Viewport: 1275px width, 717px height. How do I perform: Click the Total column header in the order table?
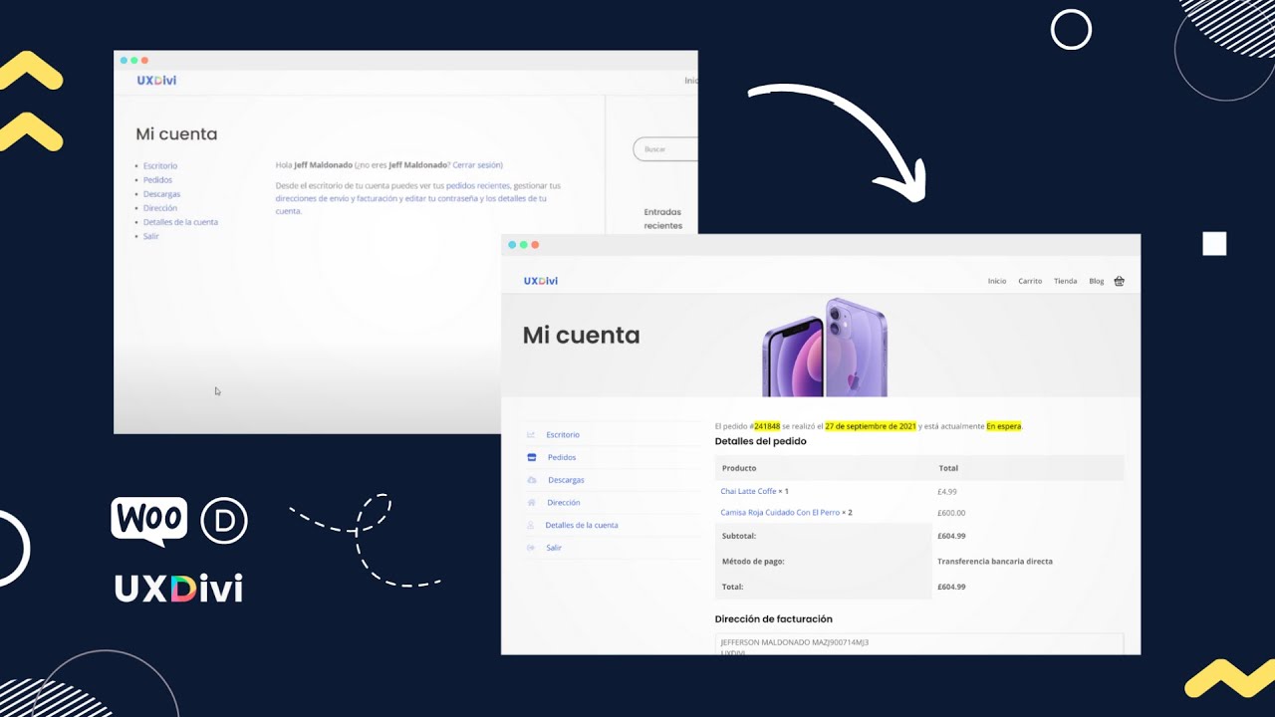[948, 468]
